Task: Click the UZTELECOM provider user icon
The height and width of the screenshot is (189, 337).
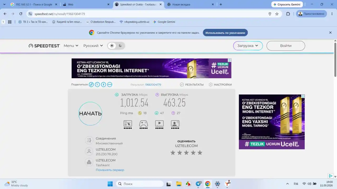Action: click(x=89, y=151)
